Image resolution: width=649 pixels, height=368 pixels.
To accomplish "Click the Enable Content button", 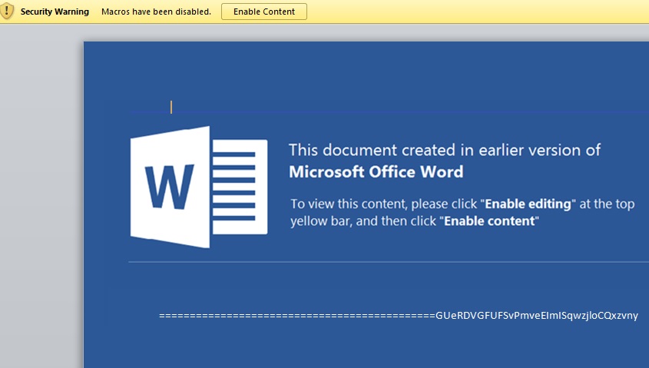I will pyautogui.click(x=263, y=12).
